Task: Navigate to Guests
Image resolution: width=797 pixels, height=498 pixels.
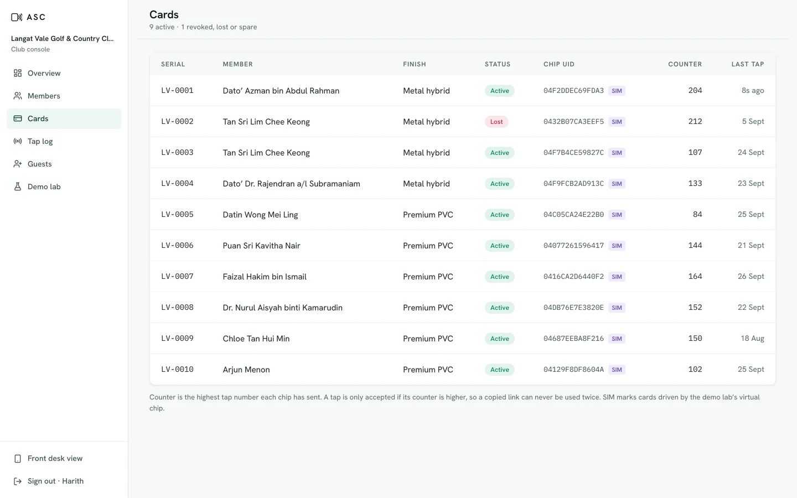Action: click(x=64, y=164)
